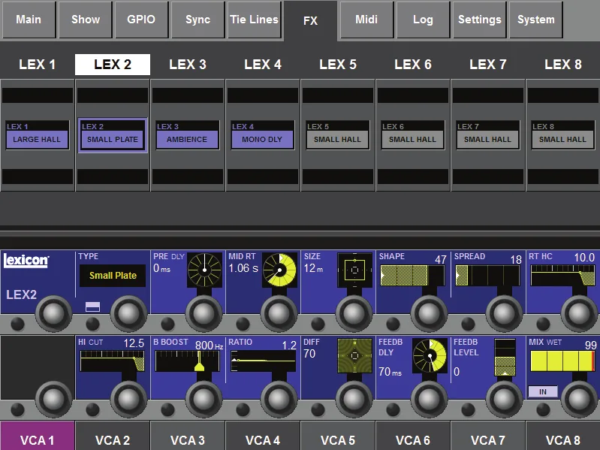Click the PRE DLY dial display

tap(205, 270)
